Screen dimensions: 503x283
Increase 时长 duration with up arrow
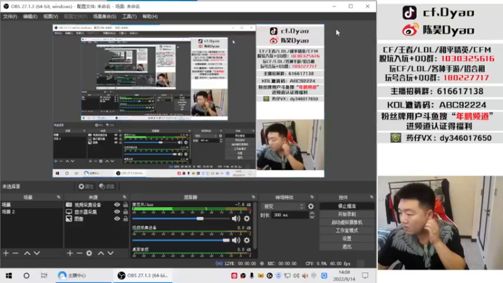pos(312,213)
